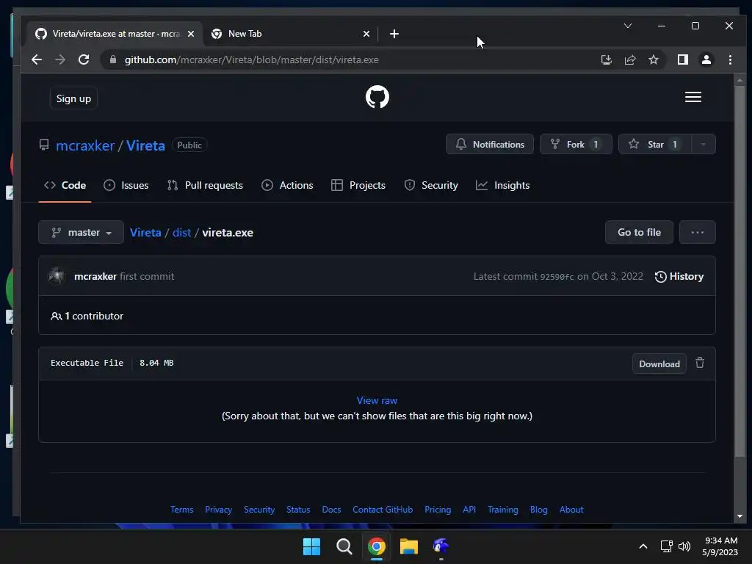This screenshot has height=564, width=752.
Task: Open Chrome three-dot menu
Action: 730,59
